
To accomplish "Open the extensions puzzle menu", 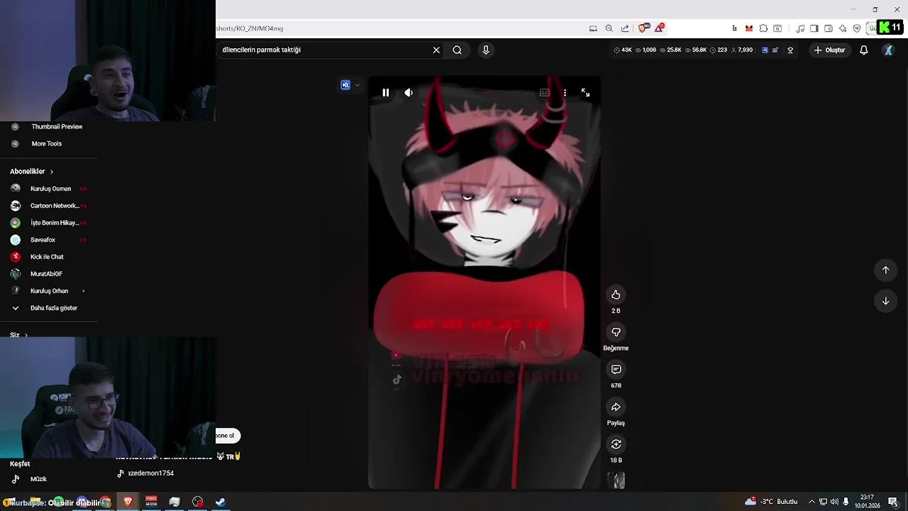I will (x=763, y=28).
